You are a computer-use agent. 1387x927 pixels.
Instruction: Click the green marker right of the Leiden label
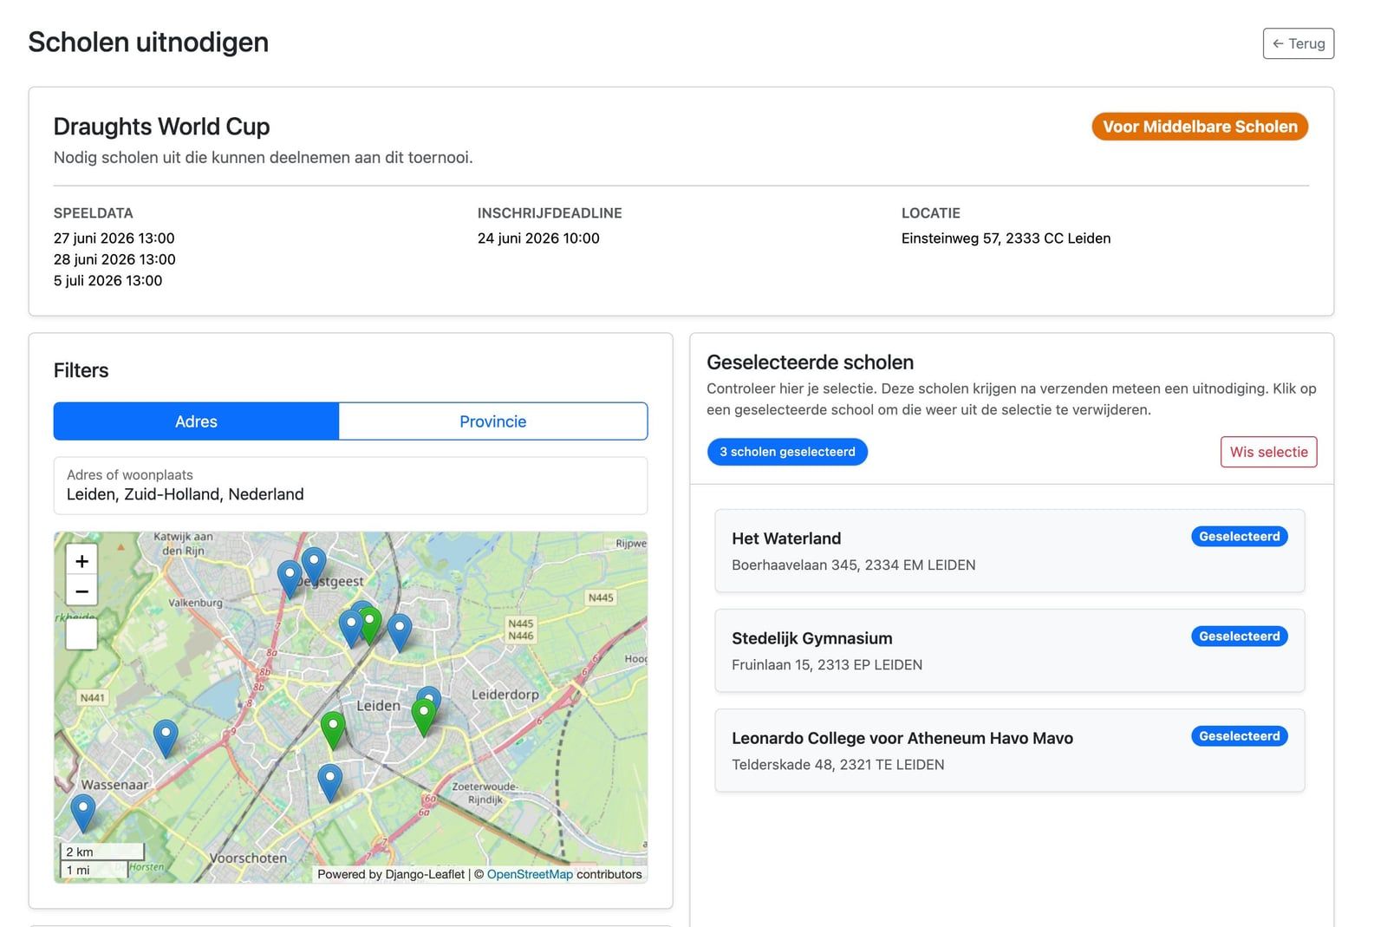coord(423,717)
